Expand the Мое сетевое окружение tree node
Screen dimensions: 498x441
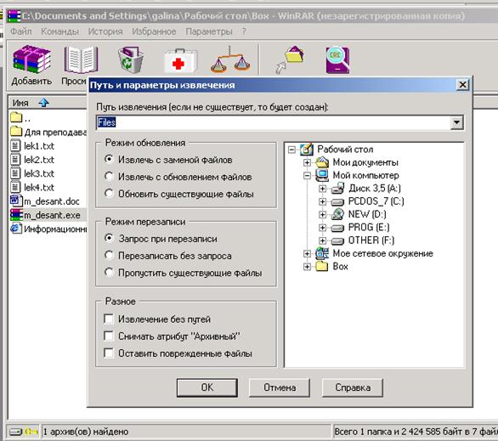[x=307, y=254]
